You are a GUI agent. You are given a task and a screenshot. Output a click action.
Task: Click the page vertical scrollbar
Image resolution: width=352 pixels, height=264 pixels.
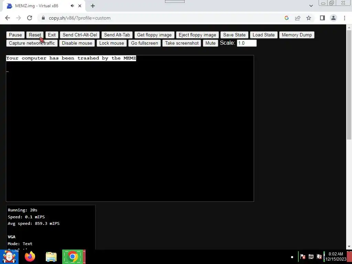349,85
